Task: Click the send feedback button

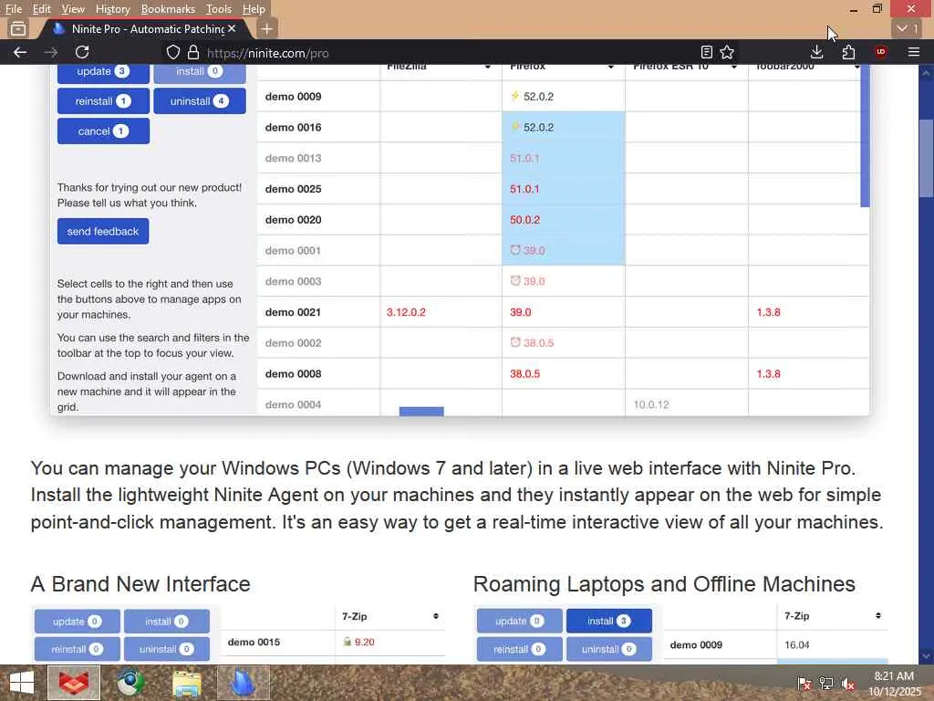Action: [103, 231]
